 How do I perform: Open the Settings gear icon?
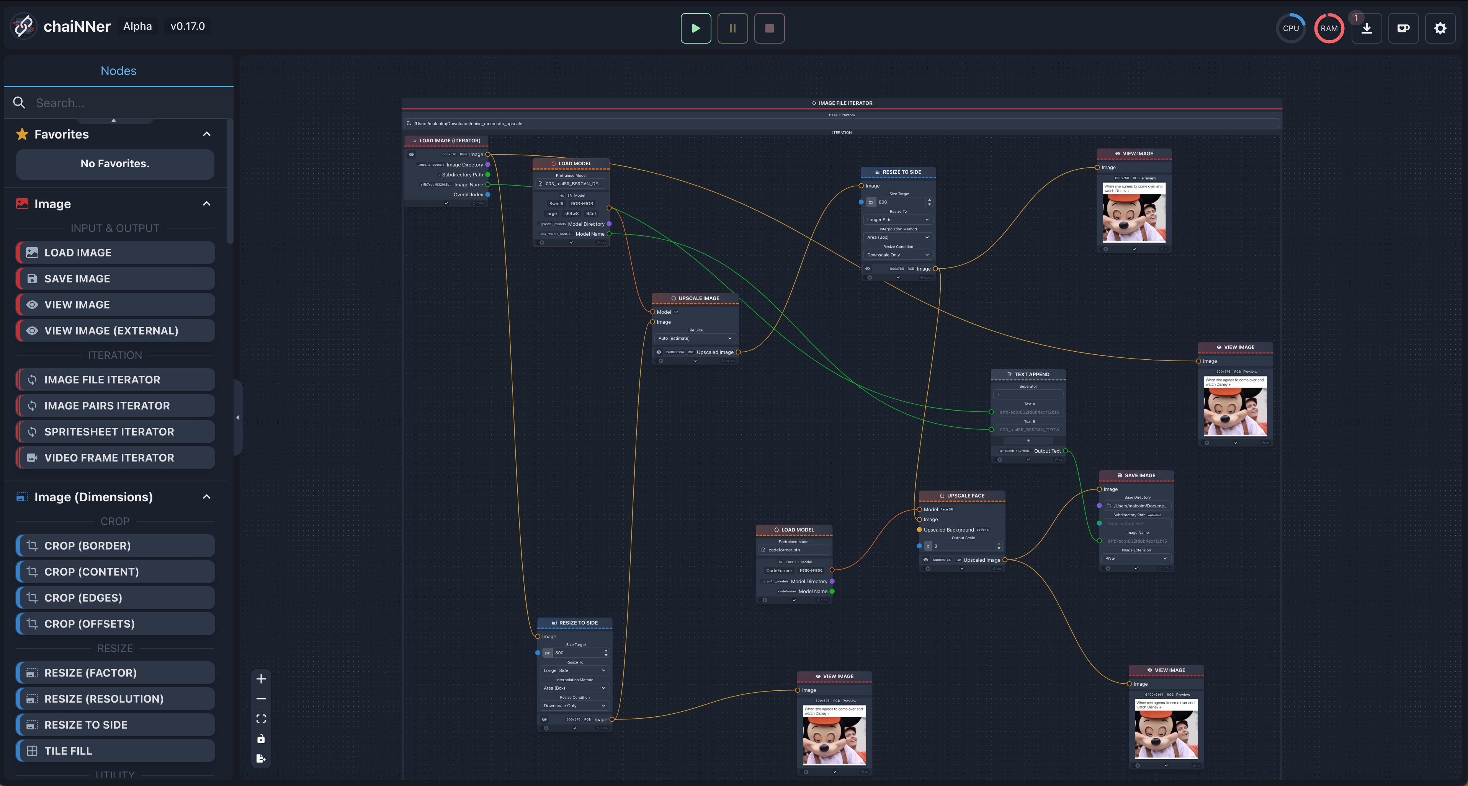pos(1440,28)
